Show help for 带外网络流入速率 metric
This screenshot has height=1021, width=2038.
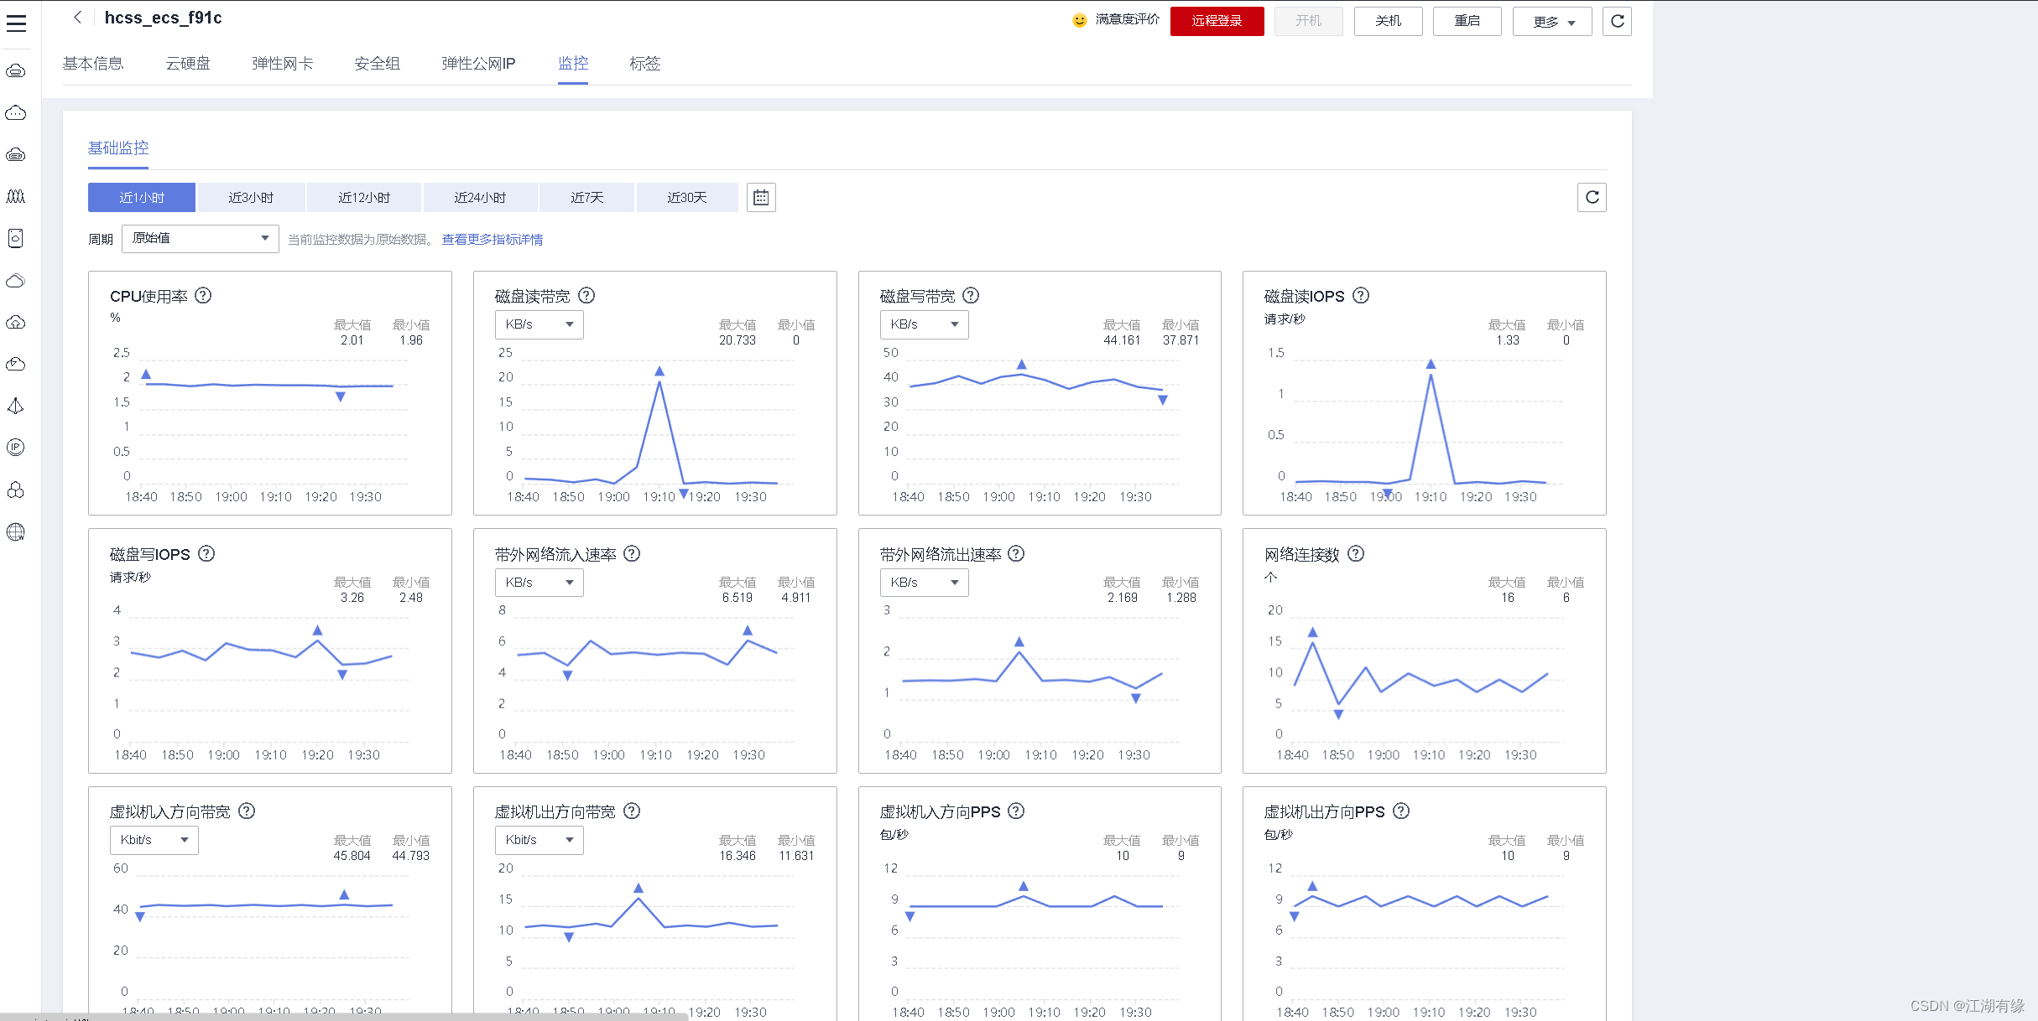point(632,554)
